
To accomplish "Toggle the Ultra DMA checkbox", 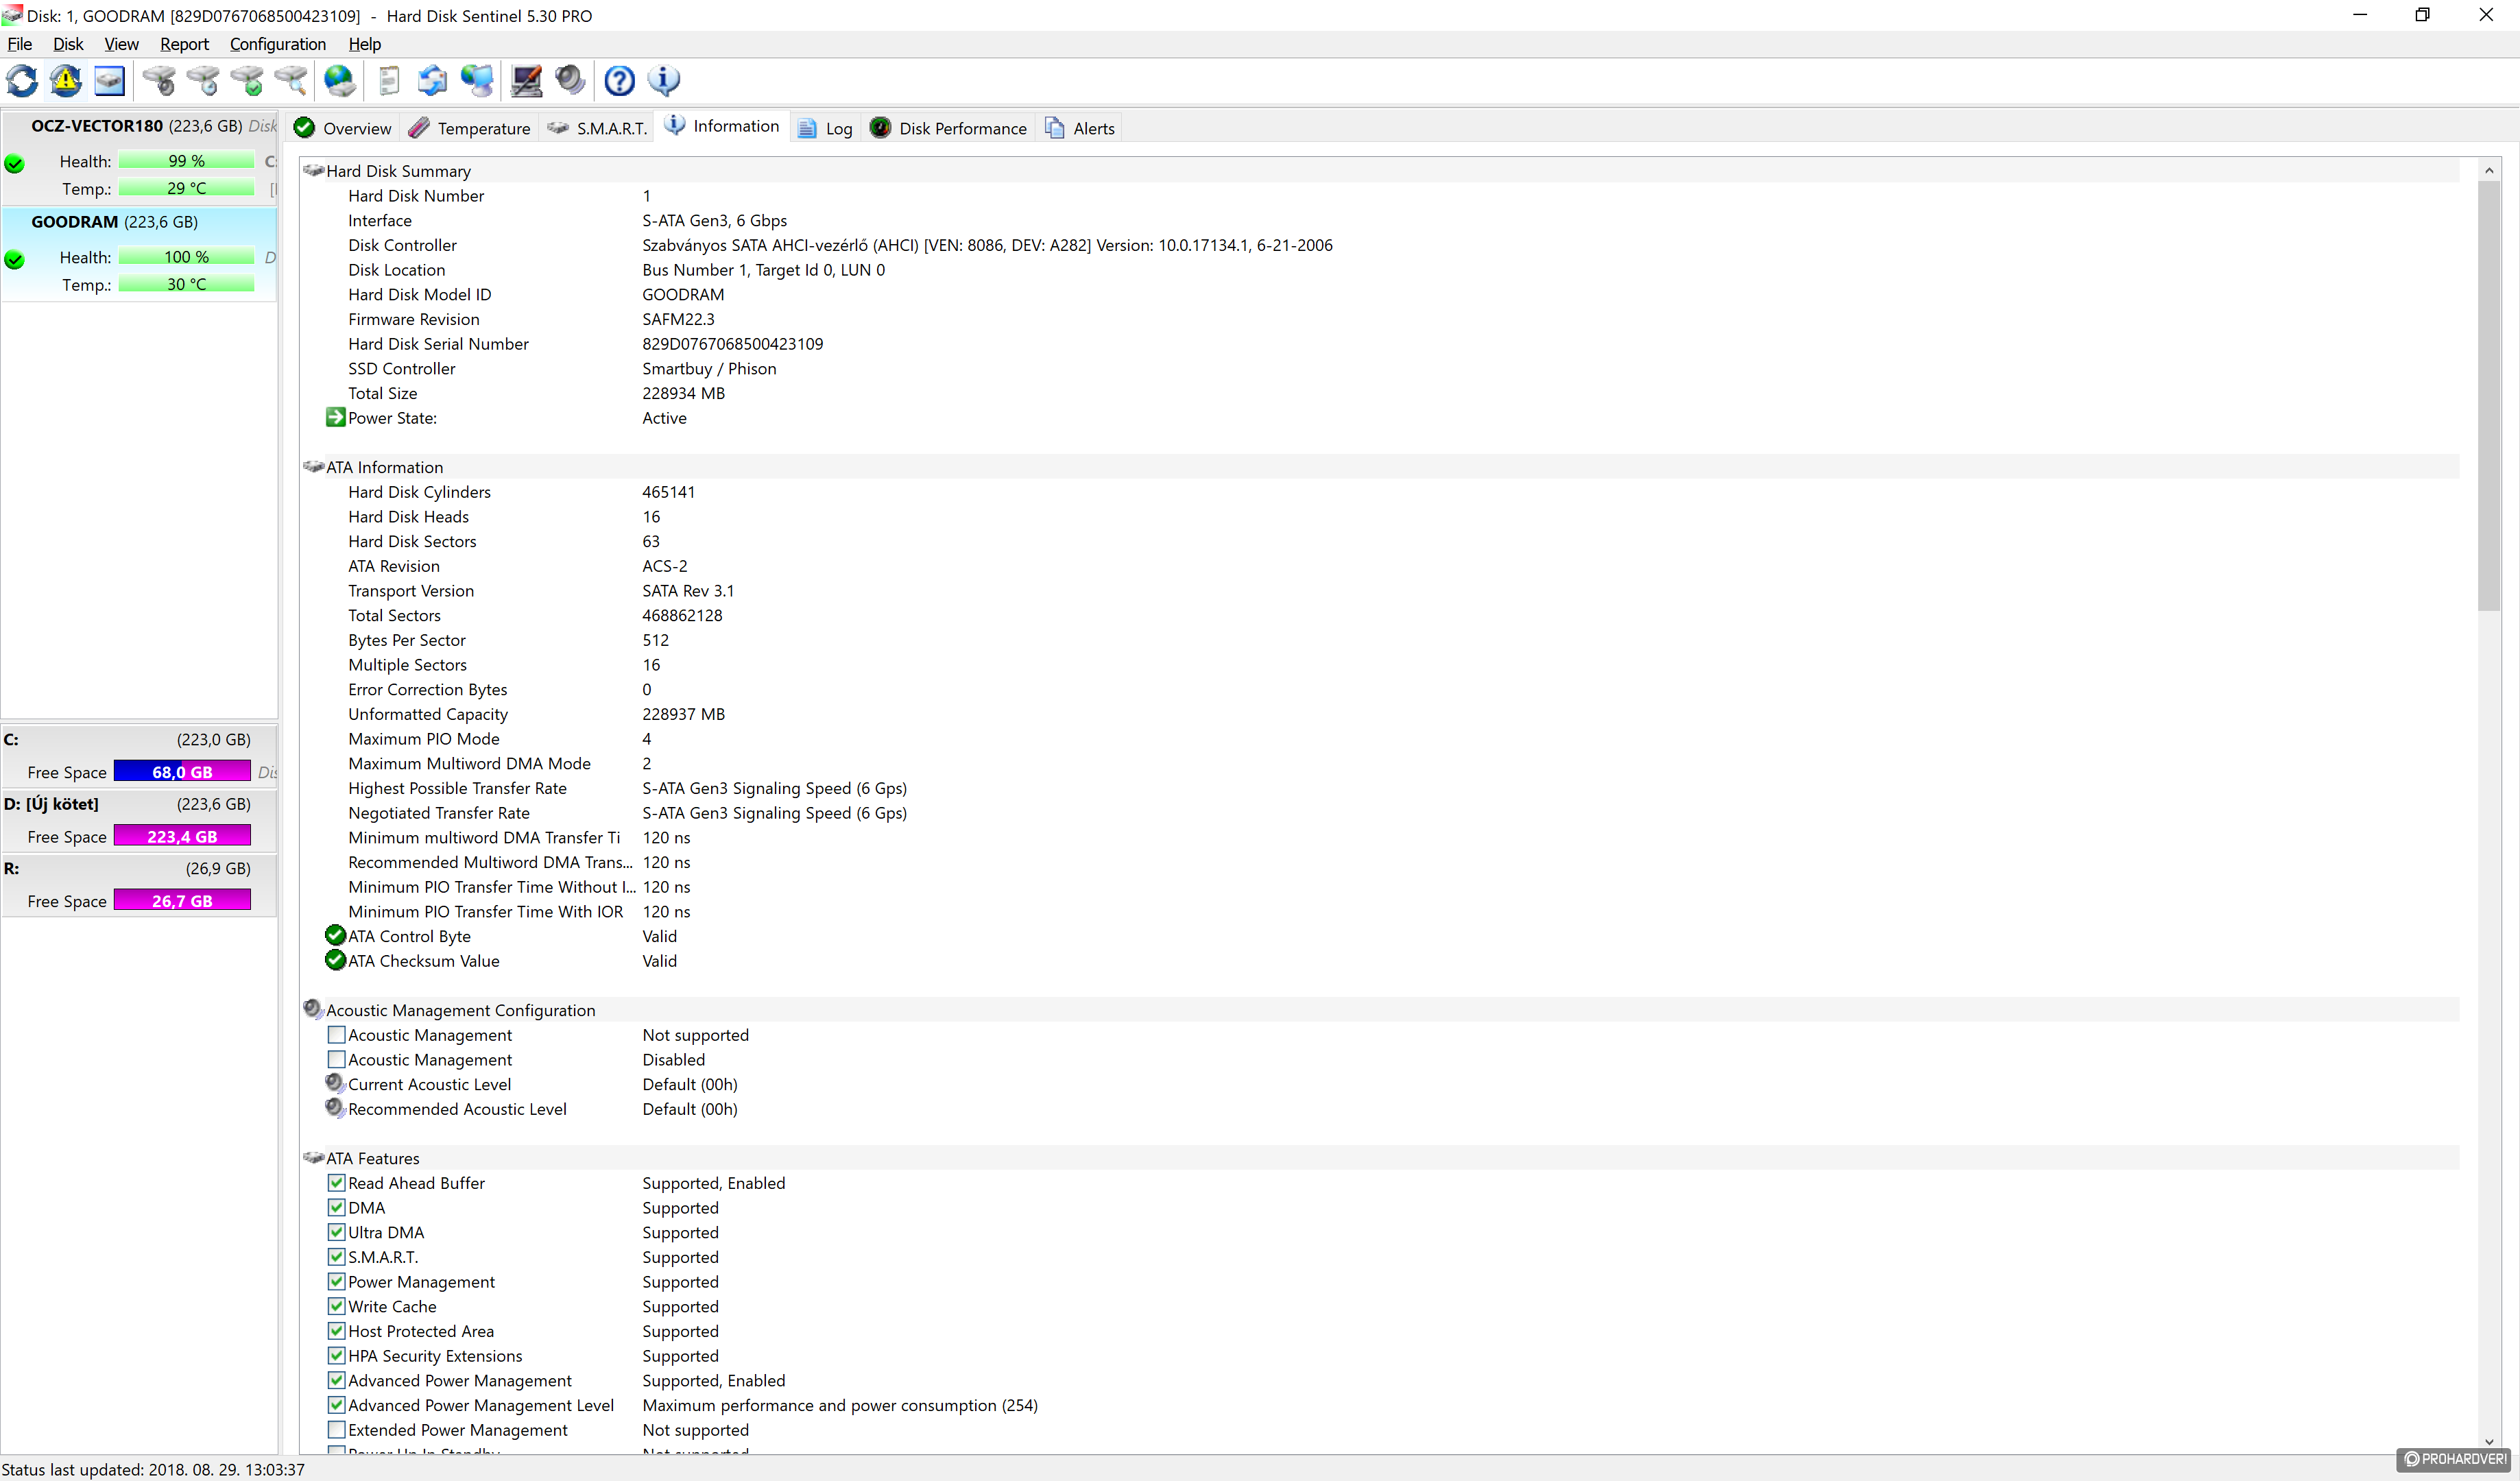I will [337, 1232].
